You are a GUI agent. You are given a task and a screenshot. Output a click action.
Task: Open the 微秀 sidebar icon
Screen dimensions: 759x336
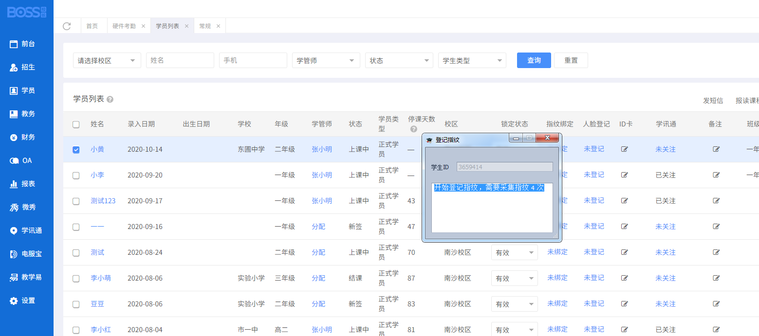tap(14, 207)
